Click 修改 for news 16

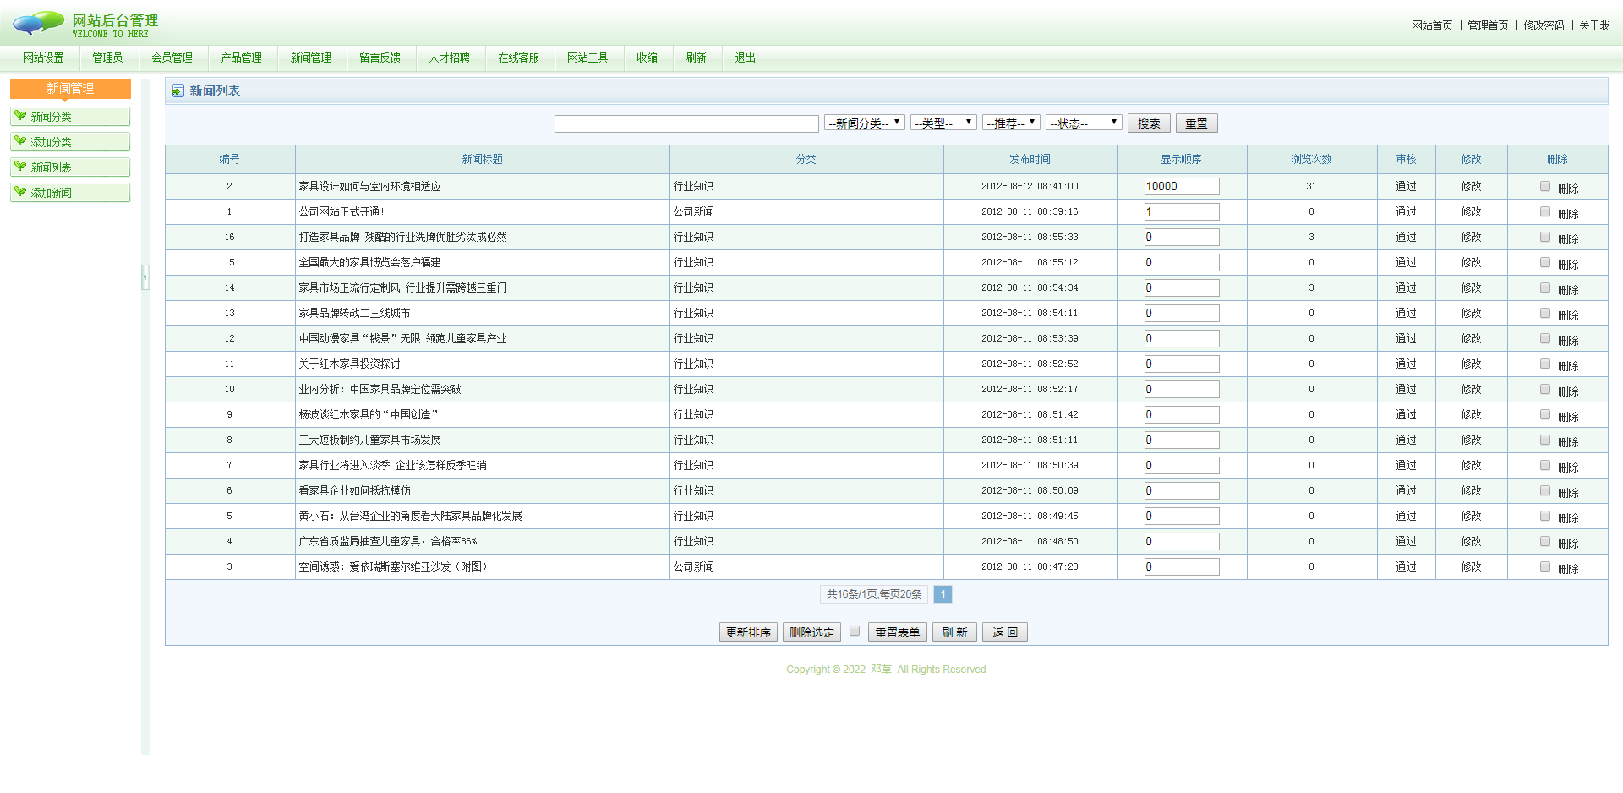click(x=1471, y=237)
